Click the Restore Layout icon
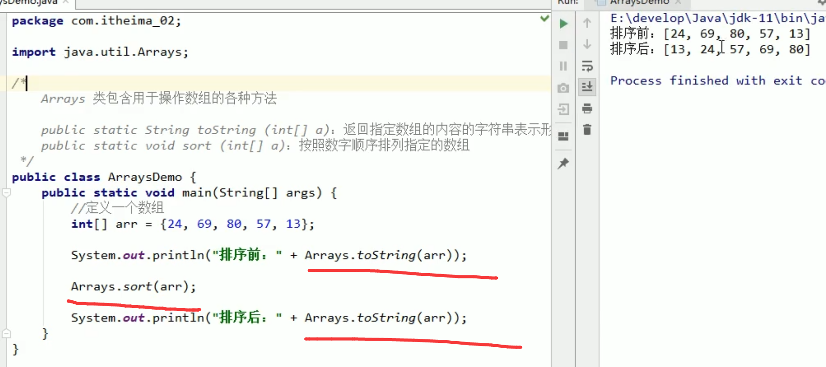 564,136
